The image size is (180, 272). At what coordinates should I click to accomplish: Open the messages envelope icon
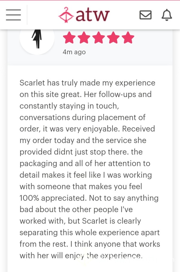click(x=145, y=15)
